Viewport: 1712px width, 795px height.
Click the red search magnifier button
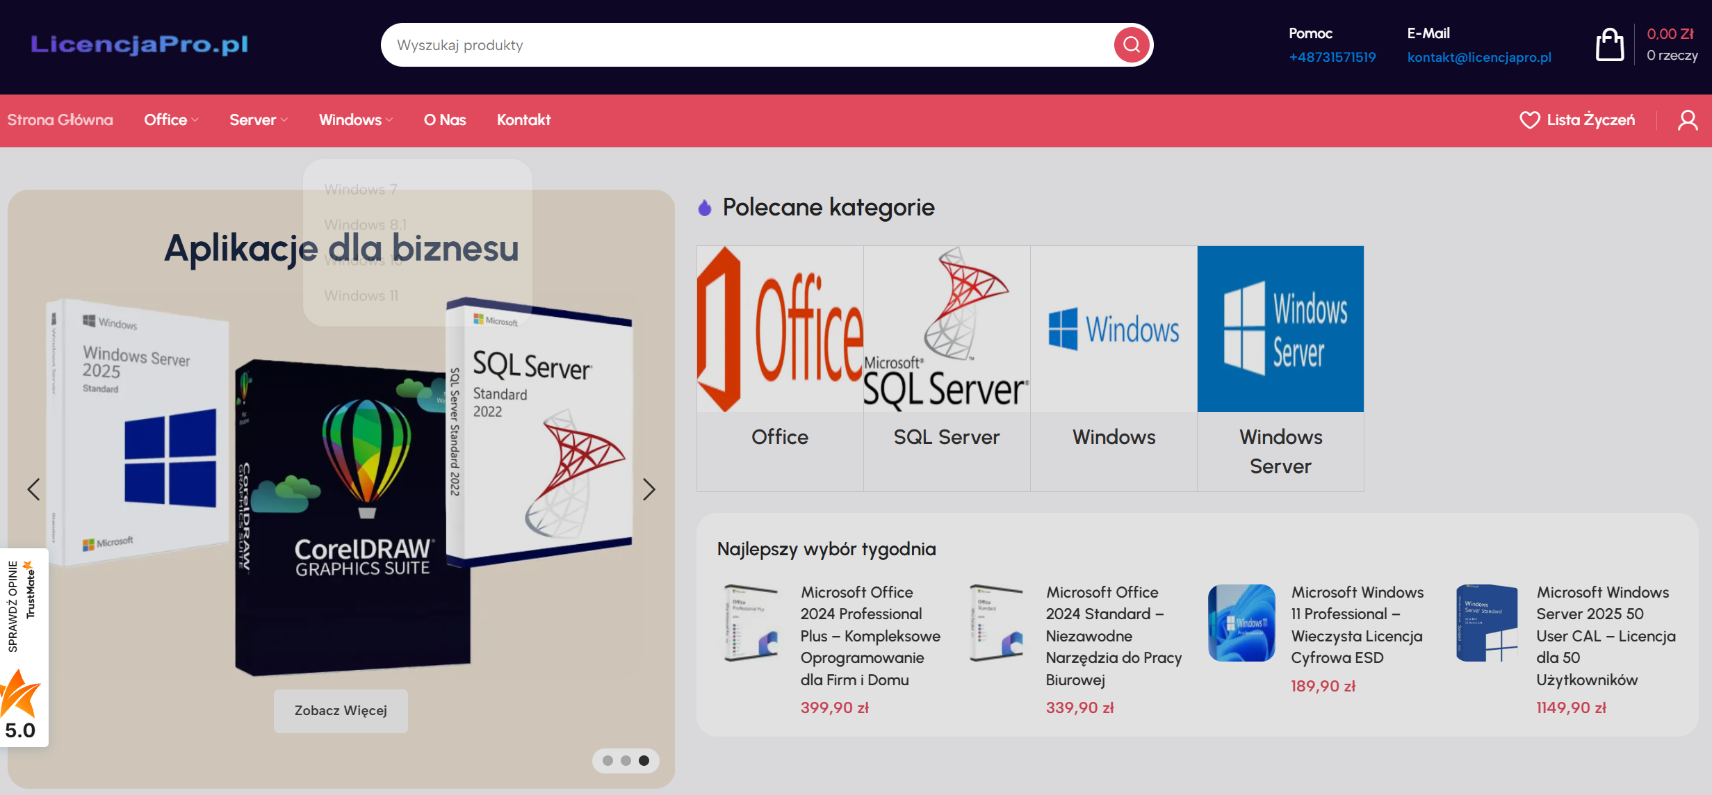(1131, 45)
